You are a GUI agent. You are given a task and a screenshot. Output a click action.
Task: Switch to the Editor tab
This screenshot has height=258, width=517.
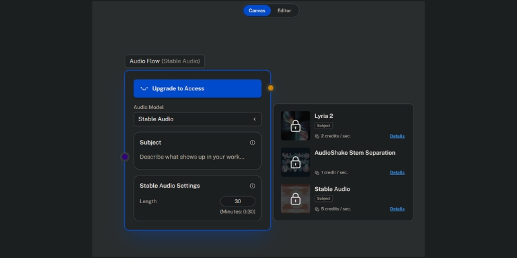click(x=284, y=10)
